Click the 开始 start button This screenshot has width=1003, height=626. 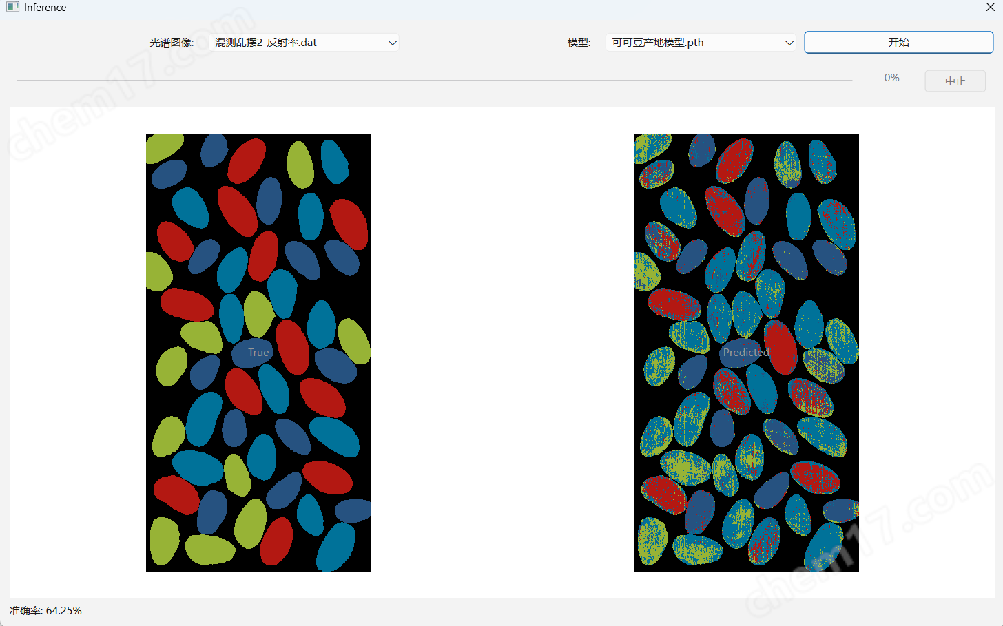tap(898, 42)
